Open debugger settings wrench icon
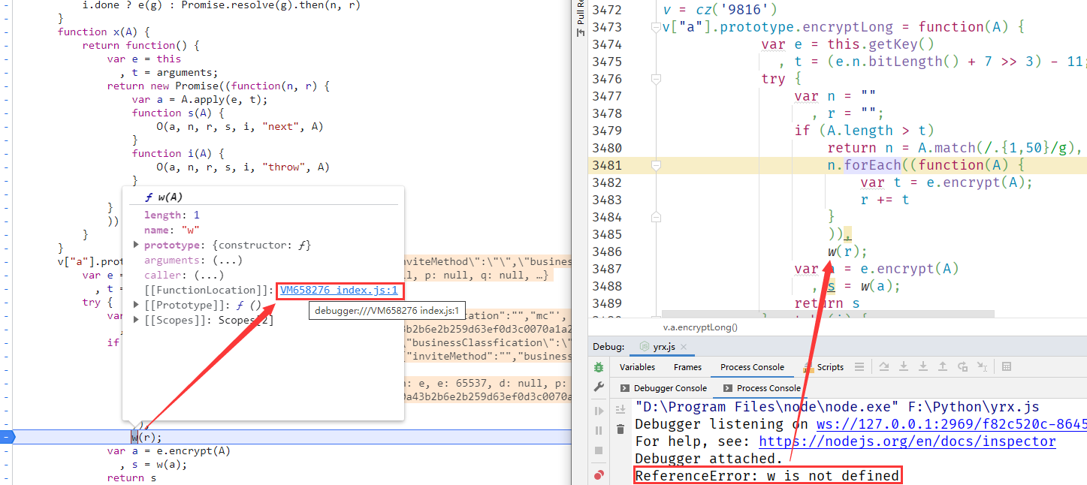The image size is (1087, 485). 599,387
